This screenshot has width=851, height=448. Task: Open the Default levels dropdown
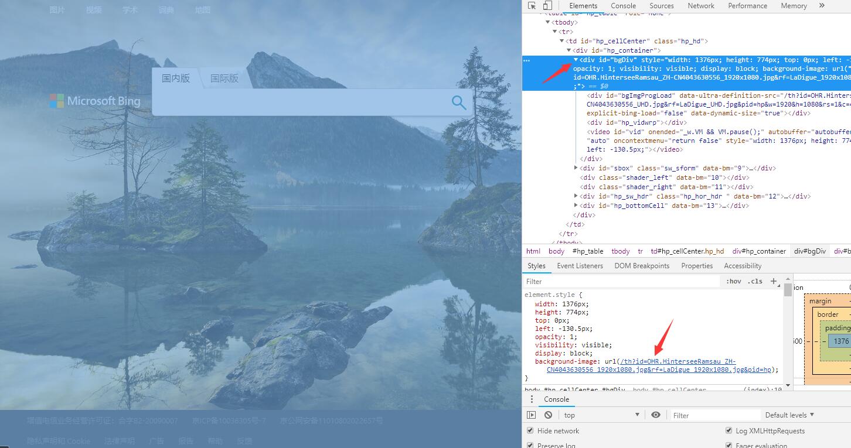coord(789,415)
